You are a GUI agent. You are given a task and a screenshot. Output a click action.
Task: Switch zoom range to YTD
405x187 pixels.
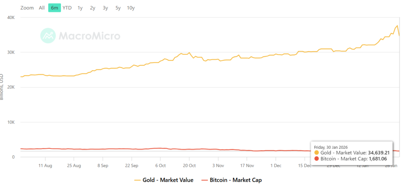[67, 8]
